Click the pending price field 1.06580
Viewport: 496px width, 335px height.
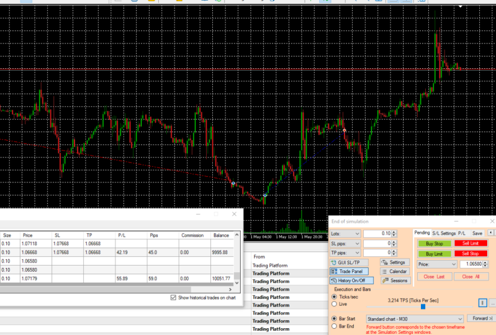471,264
